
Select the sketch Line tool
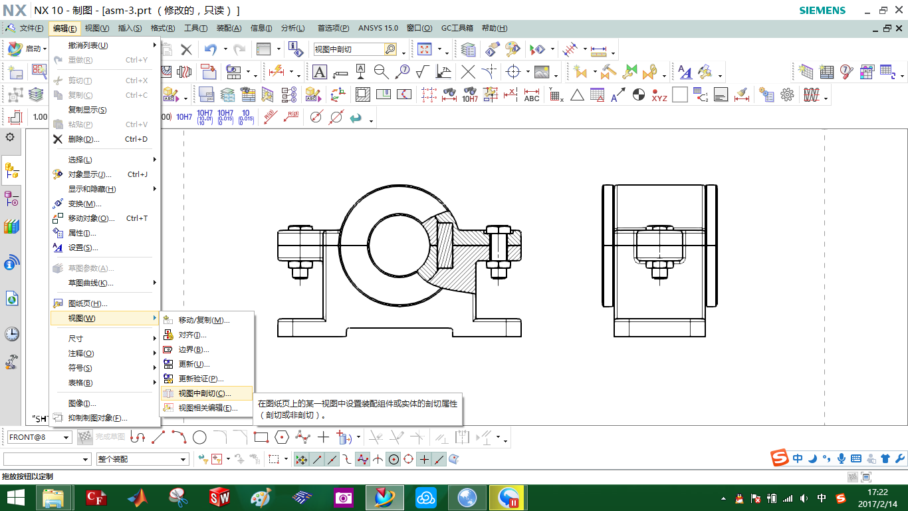pyautogui.click(x=158, y=437)
